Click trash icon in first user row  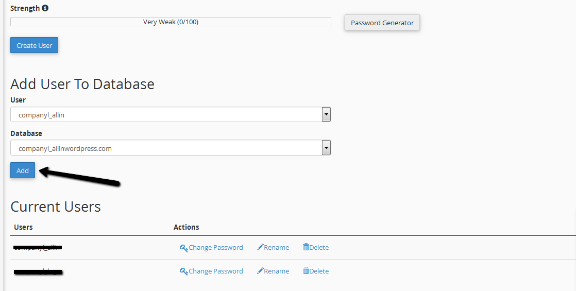306,247
